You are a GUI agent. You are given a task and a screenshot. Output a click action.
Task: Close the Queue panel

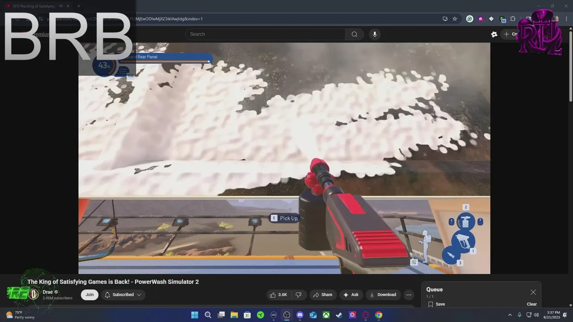point(533,292)
